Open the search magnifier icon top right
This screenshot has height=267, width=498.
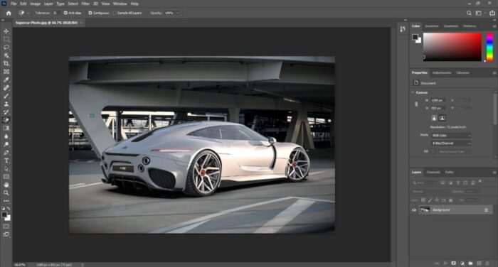coord(469,13)
